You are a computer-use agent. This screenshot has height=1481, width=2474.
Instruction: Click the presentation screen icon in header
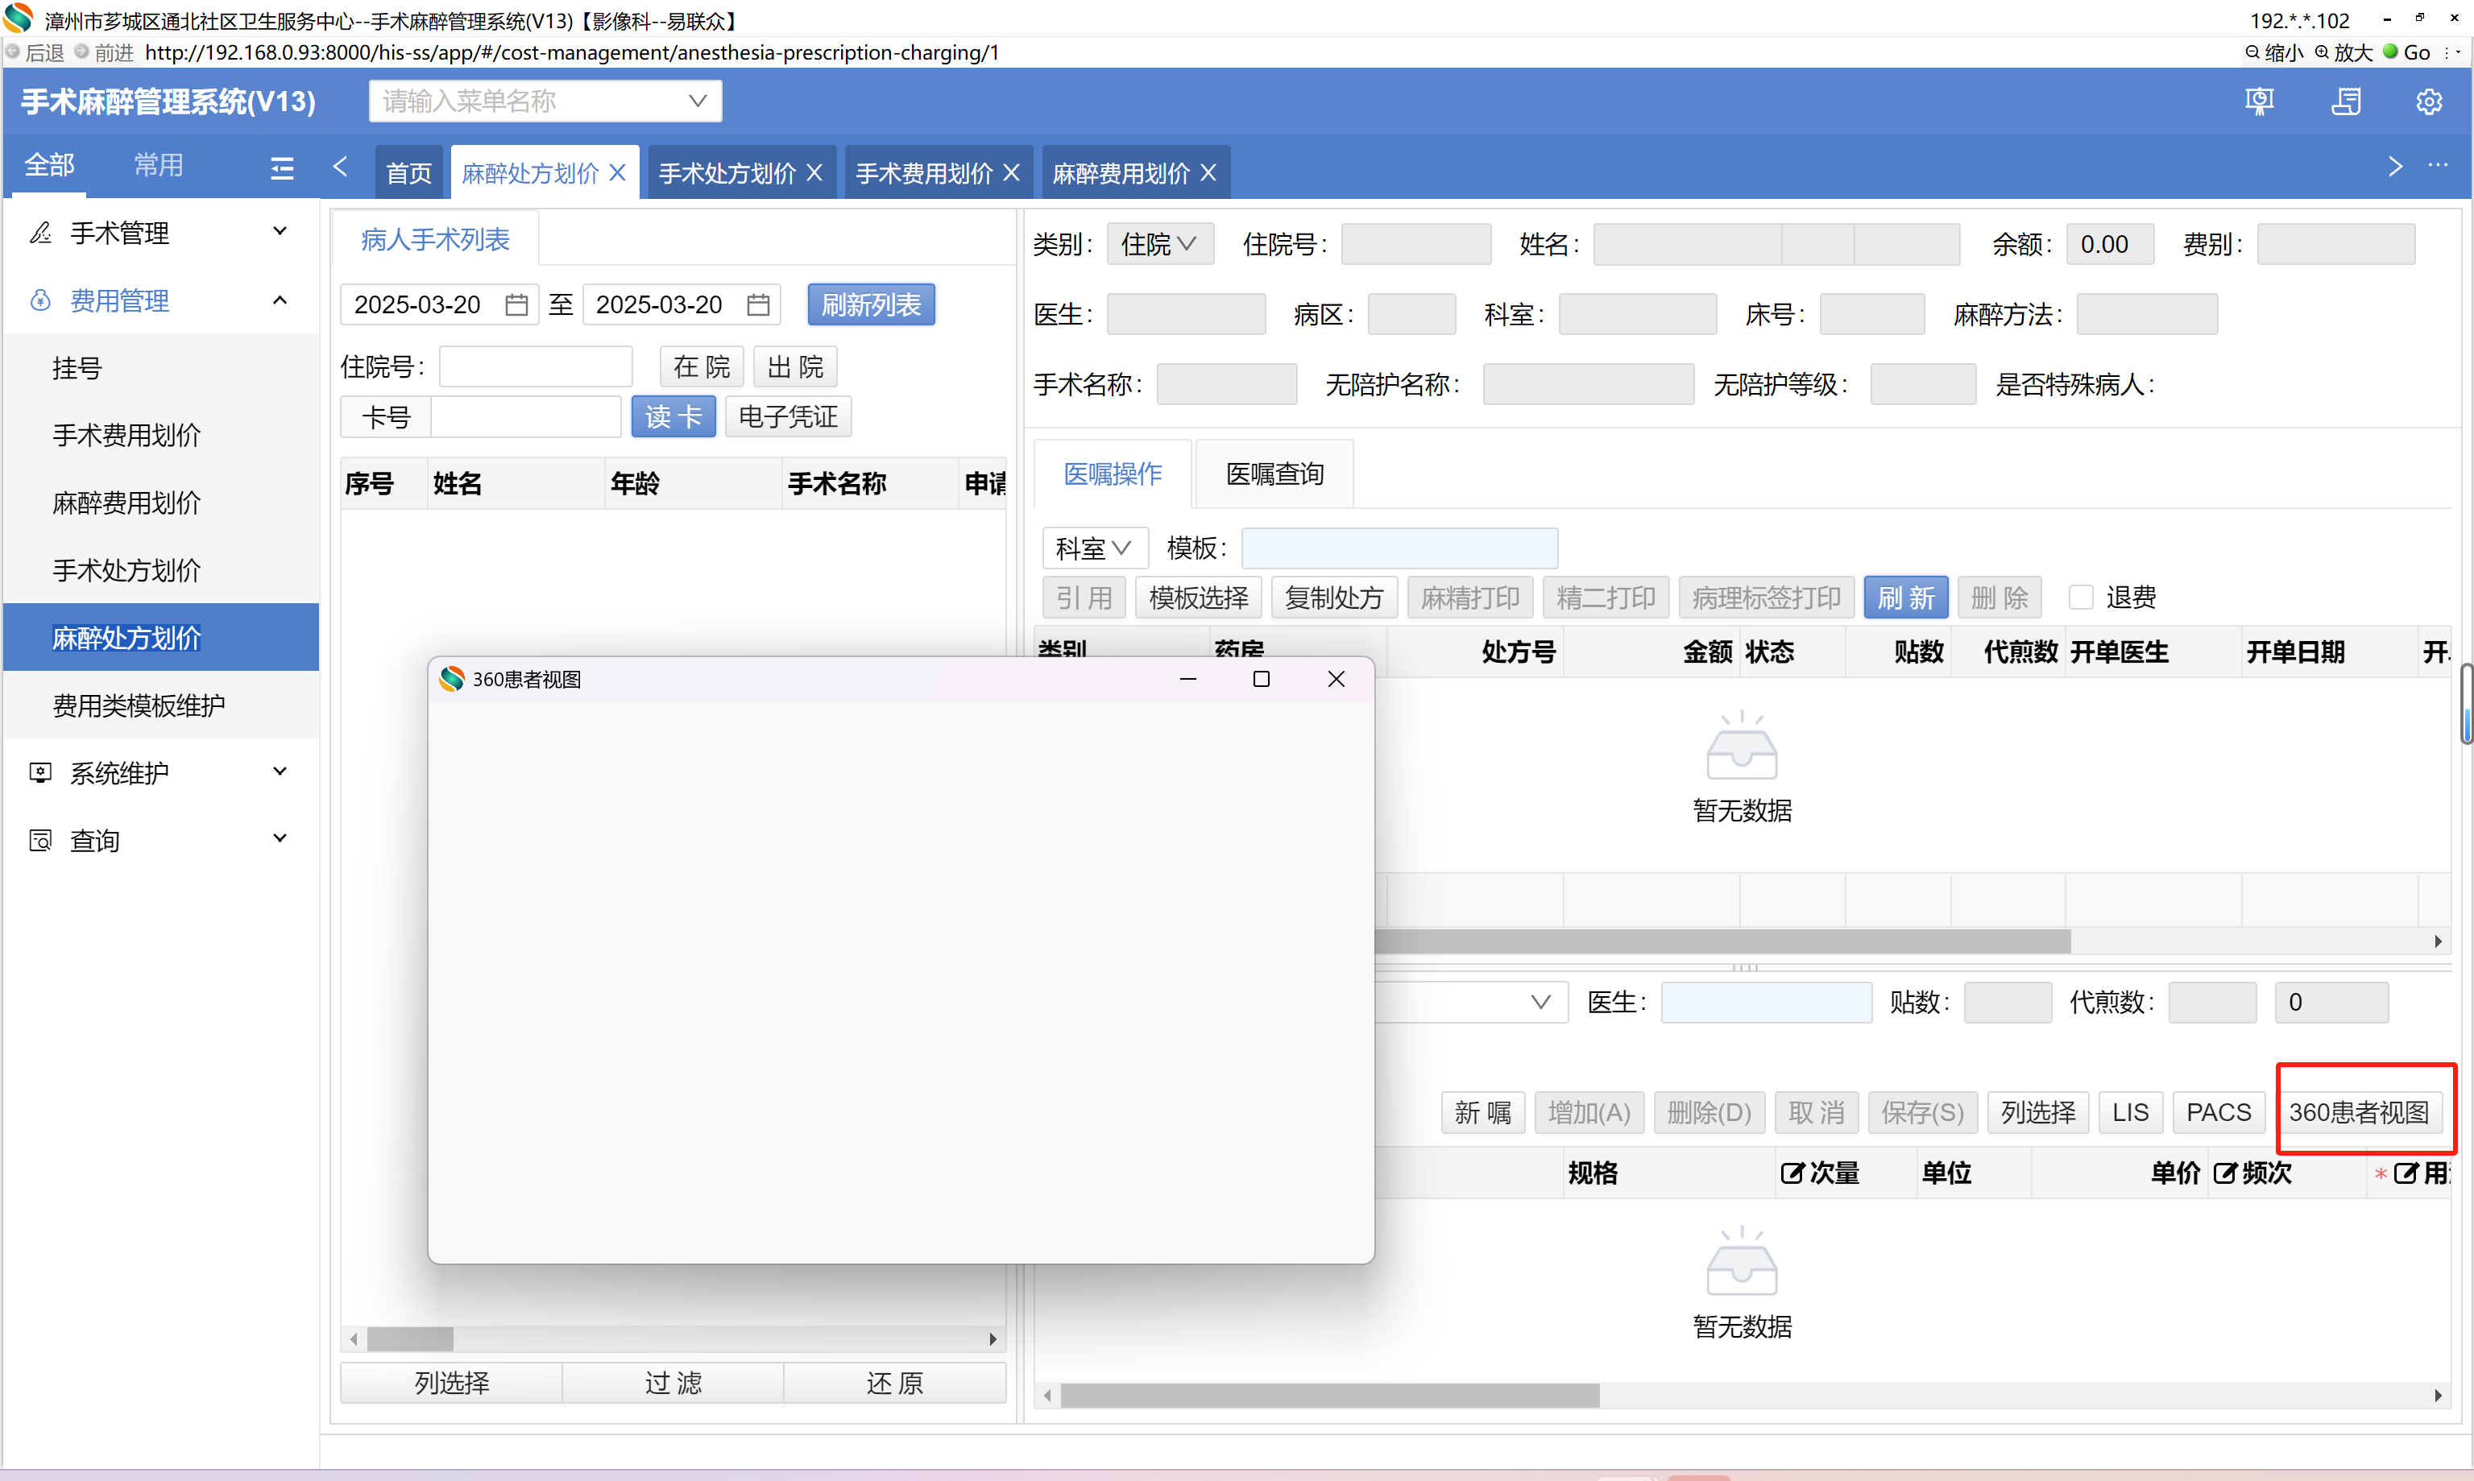[2258, 101]
